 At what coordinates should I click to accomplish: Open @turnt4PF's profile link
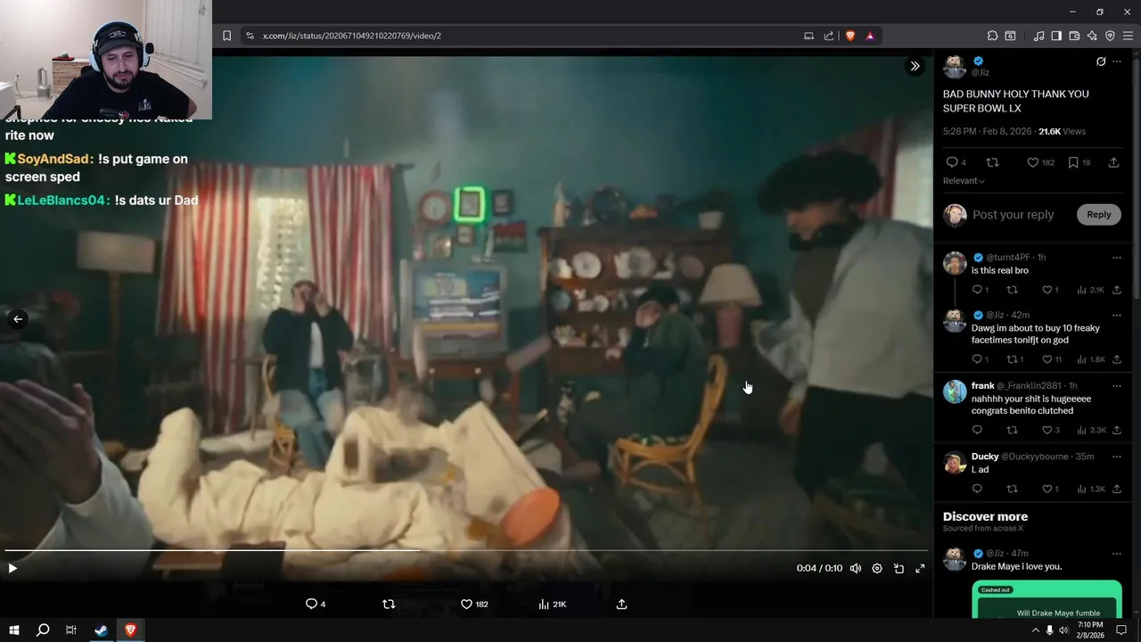[1009, 257]
